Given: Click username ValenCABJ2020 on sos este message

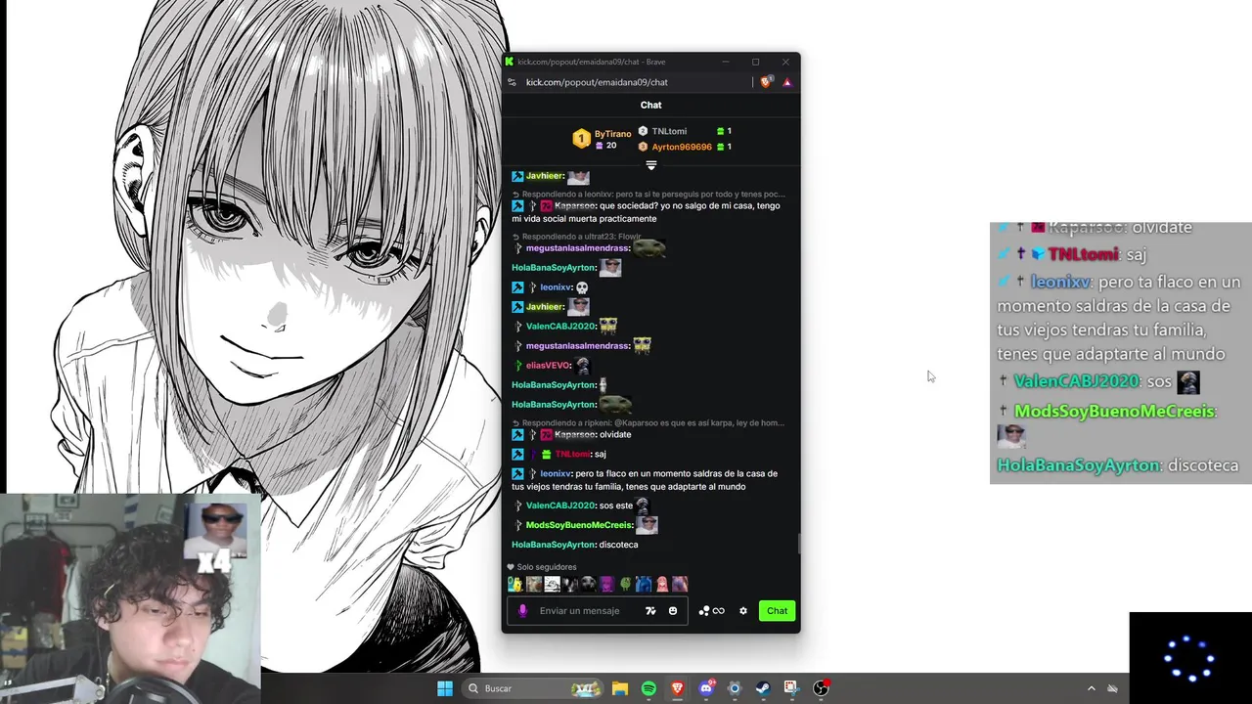Looking at the screenshot, I should pyautogui.click(x=560, y=506).
